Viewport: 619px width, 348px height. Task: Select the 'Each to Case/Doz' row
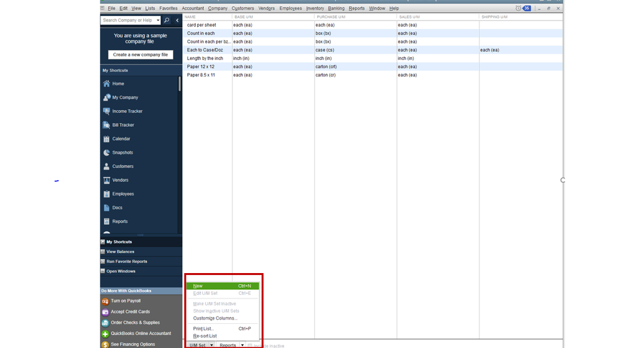(373, 50)
